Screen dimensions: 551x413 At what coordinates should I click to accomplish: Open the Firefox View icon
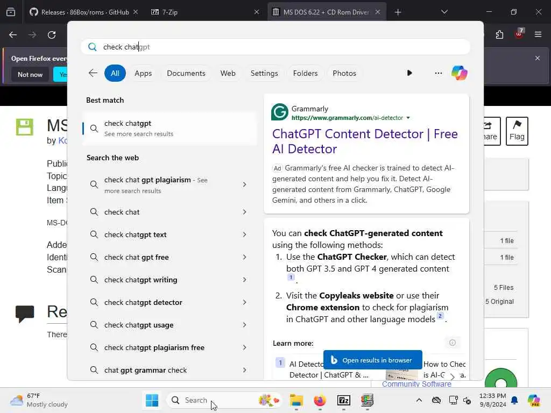click(11, 12)
